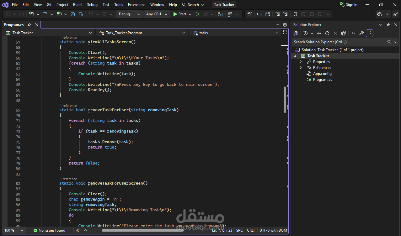Click the Save All toolbar icon
The image size is (401, 236).
(x=81, y=14)
